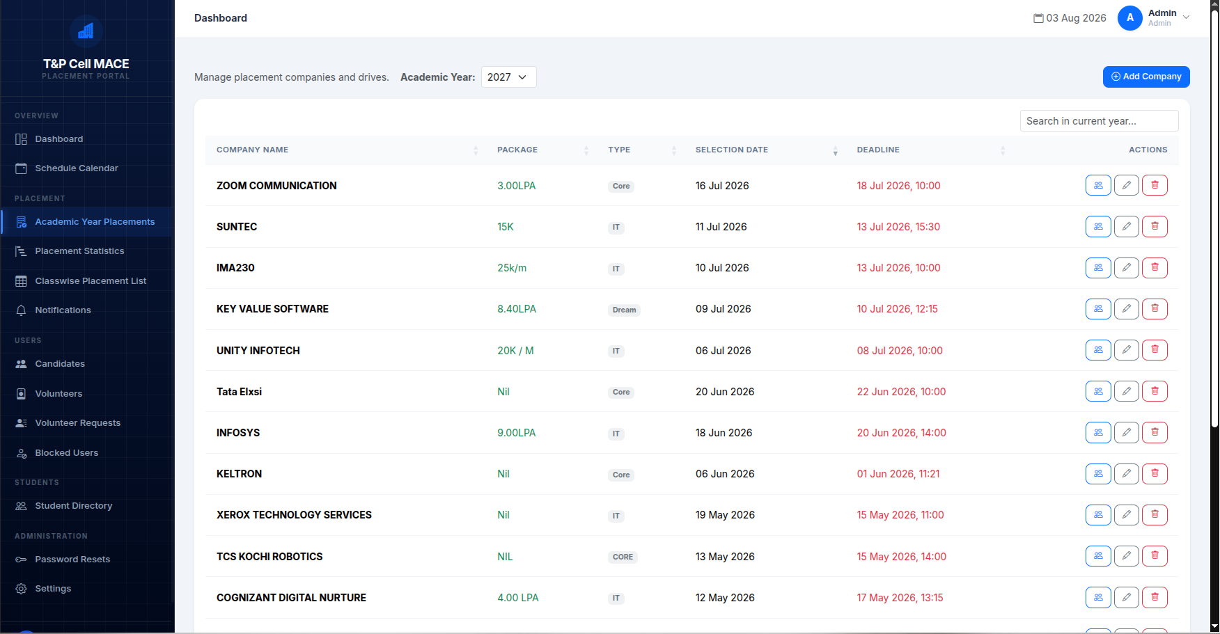This screenshot has height=634, width=1220.
Task: View candidates for SUNTEC
Action: (1098, 226)
